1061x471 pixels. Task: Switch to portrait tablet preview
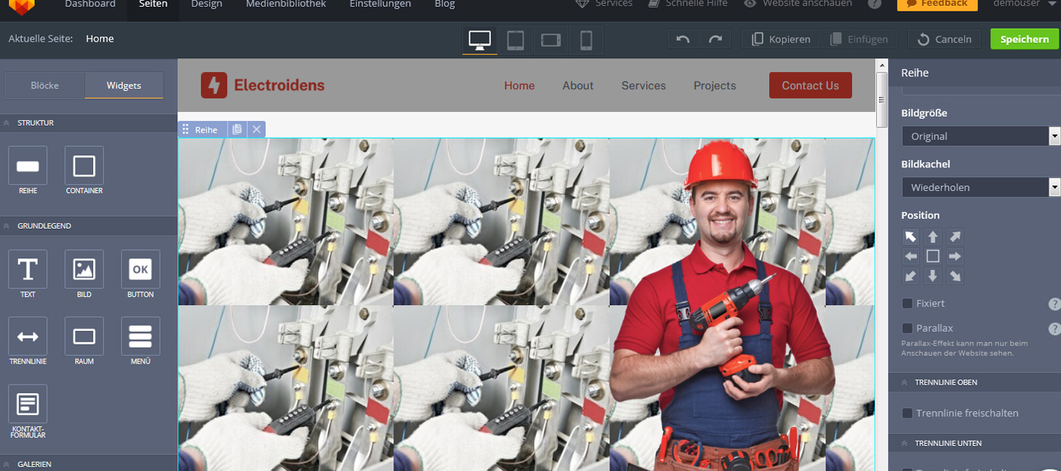(x=515, y=39)
